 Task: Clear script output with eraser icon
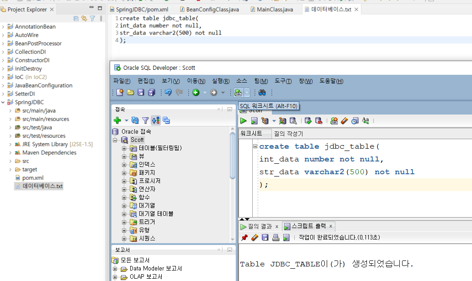[255, 237]
